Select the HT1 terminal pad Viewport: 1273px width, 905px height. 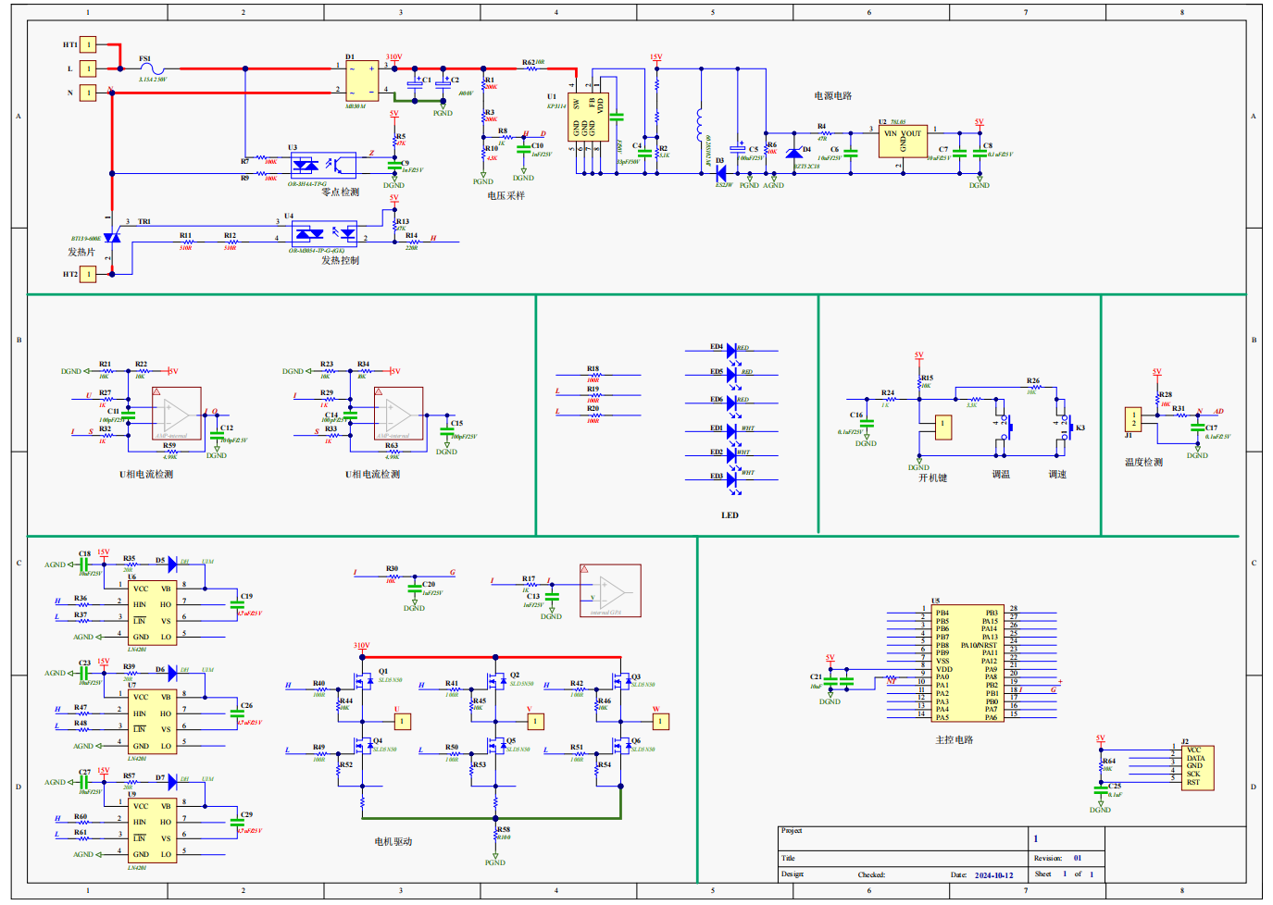(88, 44)
